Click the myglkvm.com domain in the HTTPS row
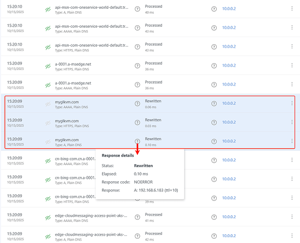Screen dimensions: 300x243 67,120
